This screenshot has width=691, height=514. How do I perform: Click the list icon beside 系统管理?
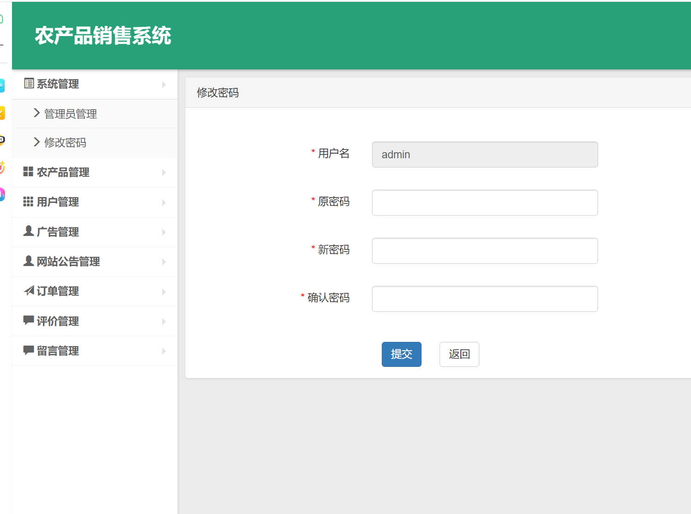29,83
